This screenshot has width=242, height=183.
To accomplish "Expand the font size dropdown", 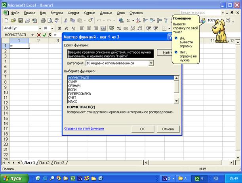I will [51, 28].
